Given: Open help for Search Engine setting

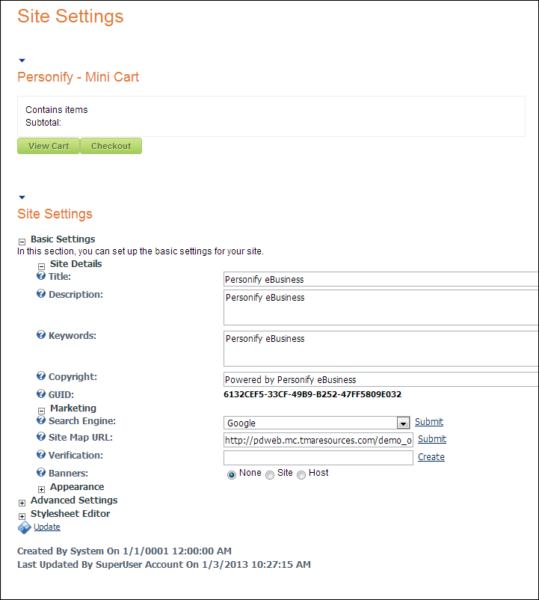Looking at the screenshot, I should tap(40, 422).
